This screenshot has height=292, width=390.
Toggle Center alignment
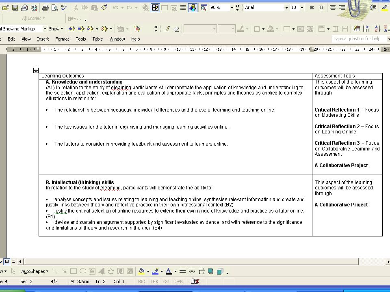coord(333,8)
